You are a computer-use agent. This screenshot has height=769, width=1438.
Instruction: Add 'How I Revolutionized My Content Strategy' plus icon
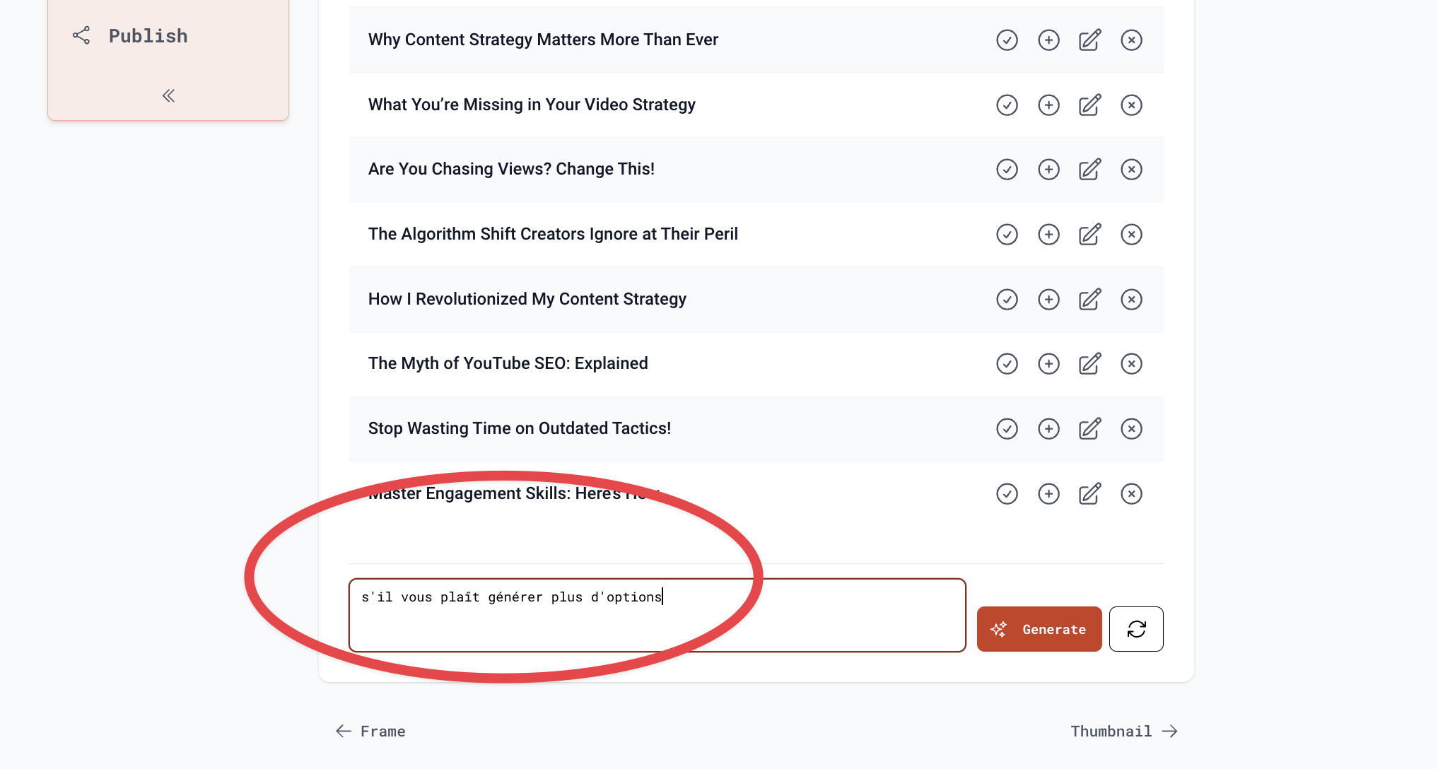pyautogui.click(x=1048, y=300)
